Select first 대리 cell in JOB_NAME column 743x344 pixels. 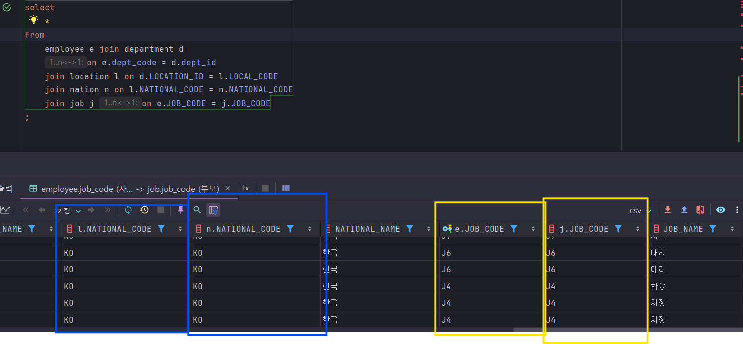695,253
